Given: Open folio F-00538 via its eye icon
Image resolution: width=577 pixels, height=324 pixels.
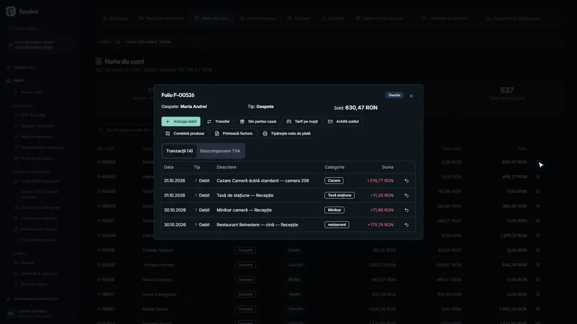Looking at the screenshot, I should point(538,192).
